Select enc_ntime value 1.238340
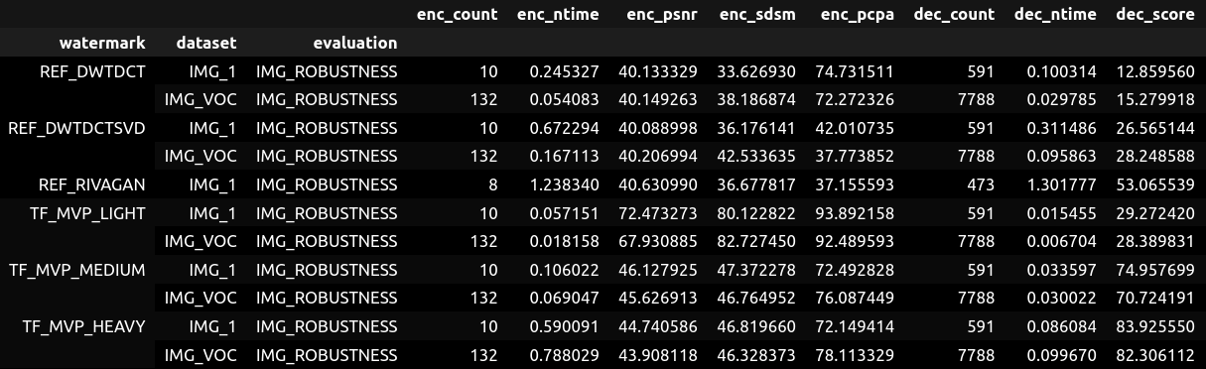 coord(565,184)
